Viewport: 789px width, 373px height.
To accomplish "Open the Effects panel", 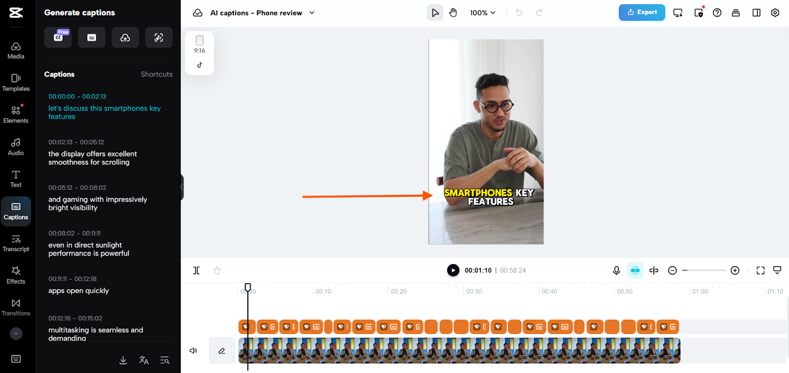I will (x=16, y=276).
